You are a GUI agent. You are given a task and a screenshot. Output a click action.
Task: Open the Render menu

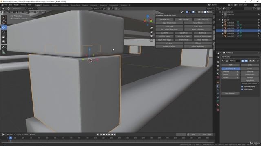click(x=16, y=5)
